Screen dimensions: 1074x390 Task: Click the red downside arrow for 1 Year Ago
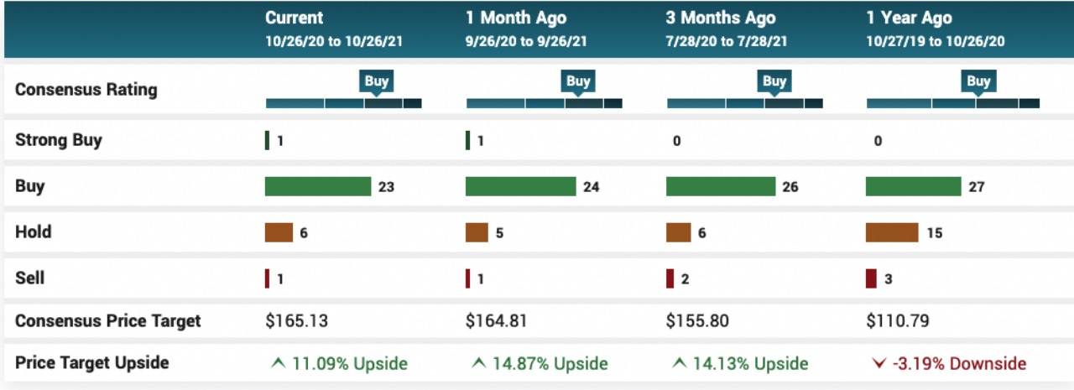tap(878, 363)
